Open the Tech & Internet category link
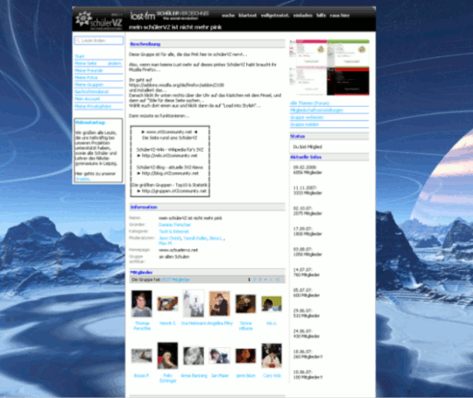 (173, 231)
